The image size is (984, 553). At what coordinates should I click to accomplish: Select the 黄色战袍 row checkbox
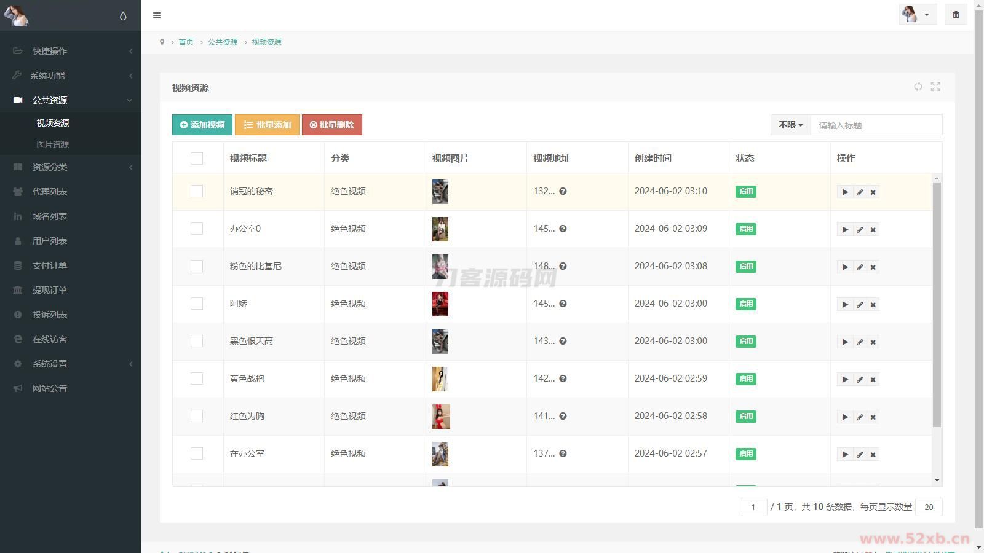coord(197,378)
